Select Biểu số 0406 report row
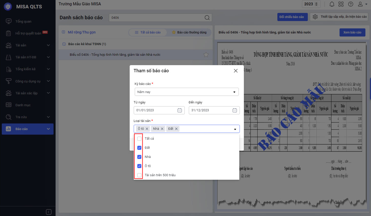Screen dimensions: 371x216 tap(136, 55)
